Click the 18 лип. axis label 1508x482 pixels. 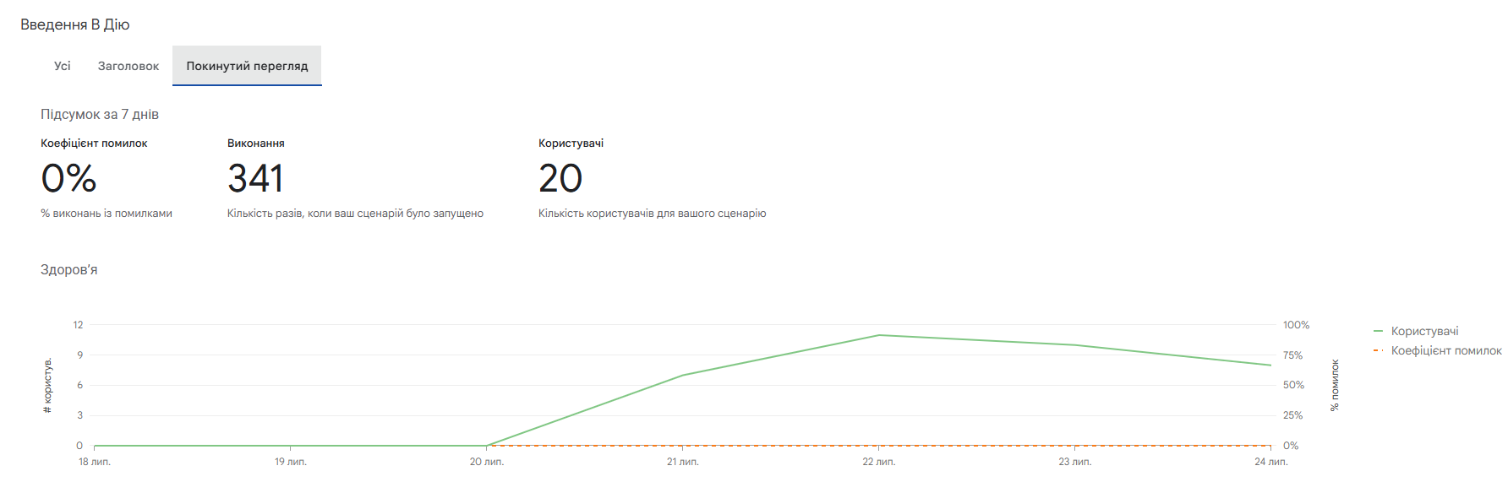pyautogui.click(x=95, y=462)
